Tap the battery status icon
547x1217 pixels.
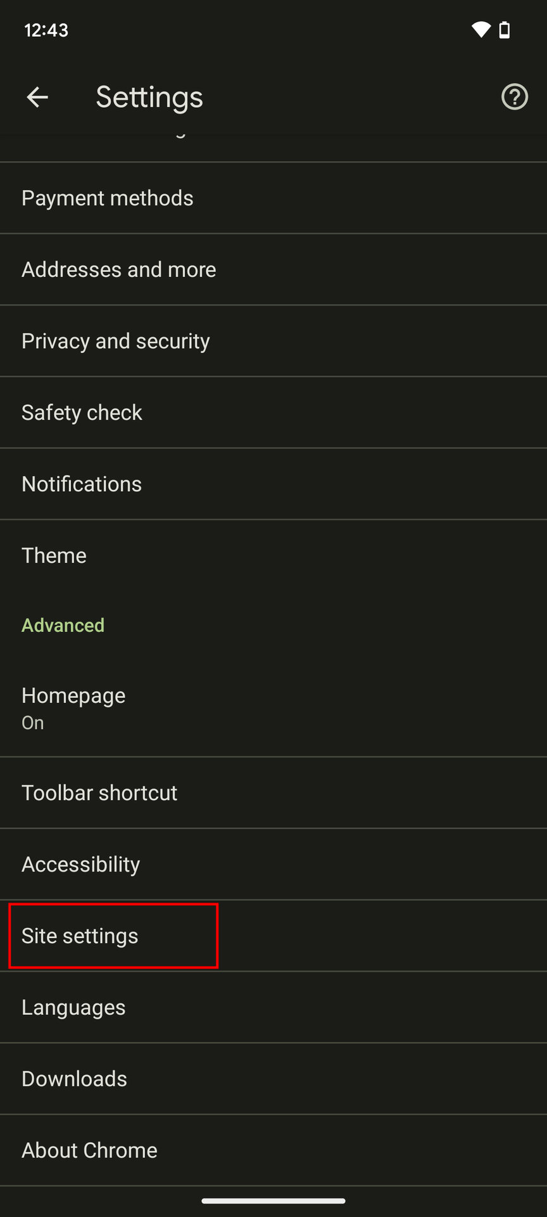tap(505, 30)
